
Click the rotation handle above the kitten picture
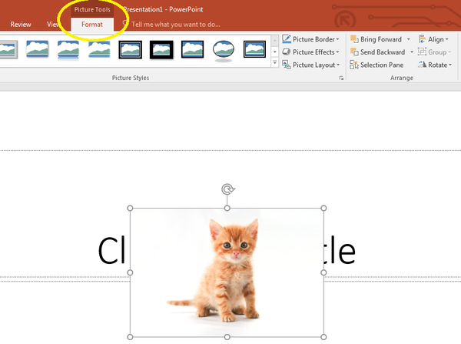(227, 189)
